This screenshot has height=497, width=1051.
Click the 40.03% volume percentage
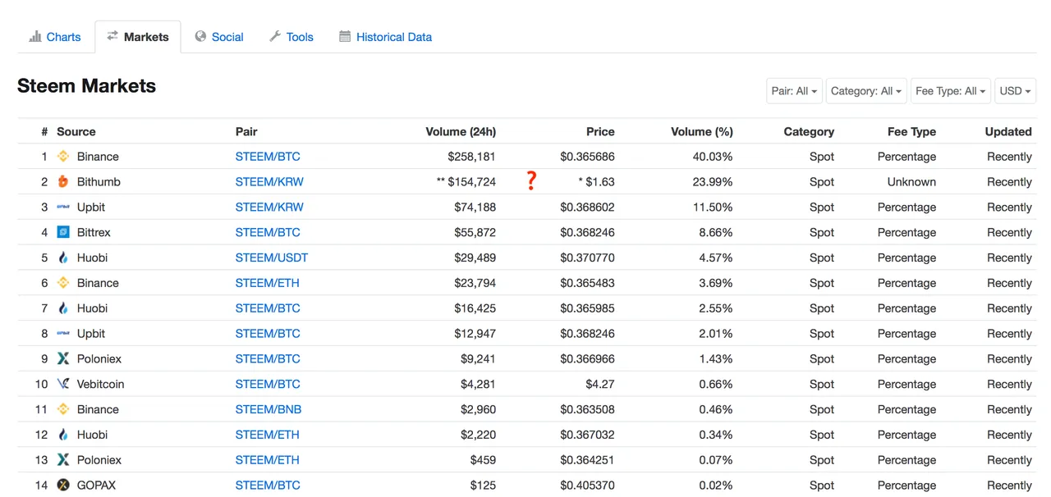713,157
